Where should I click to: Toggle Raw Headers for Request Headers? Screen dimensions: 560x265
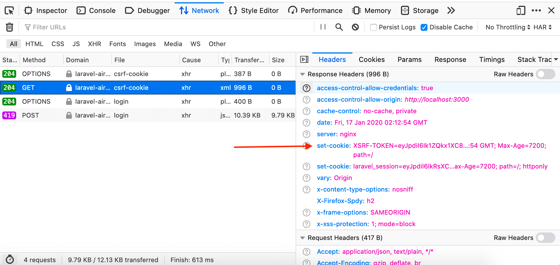click(545, 238)
